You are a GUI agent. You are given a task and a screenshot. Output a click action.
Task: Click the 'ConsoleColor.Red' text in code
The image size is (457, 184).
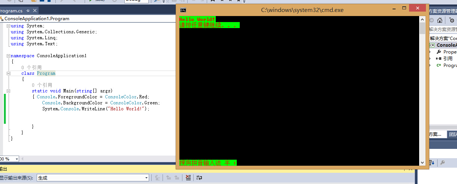tap(127, 97)
